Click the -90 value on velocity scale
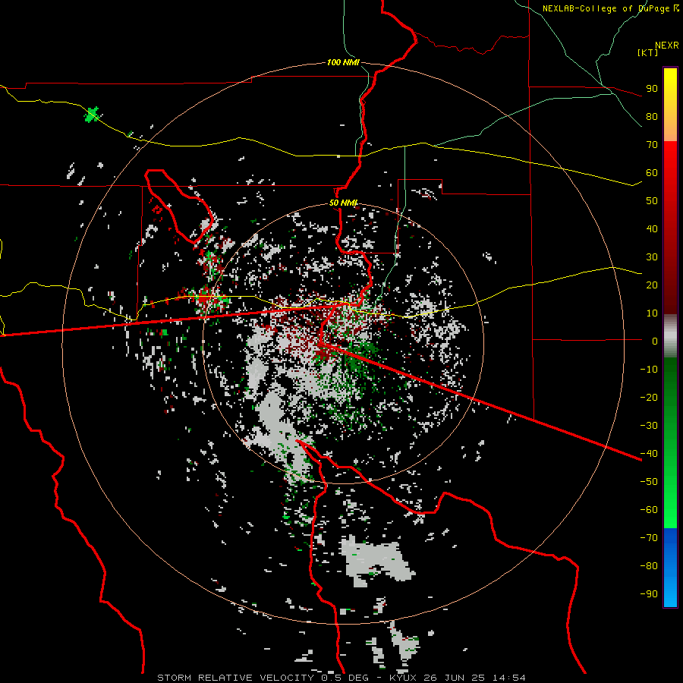 click(649, 594)
